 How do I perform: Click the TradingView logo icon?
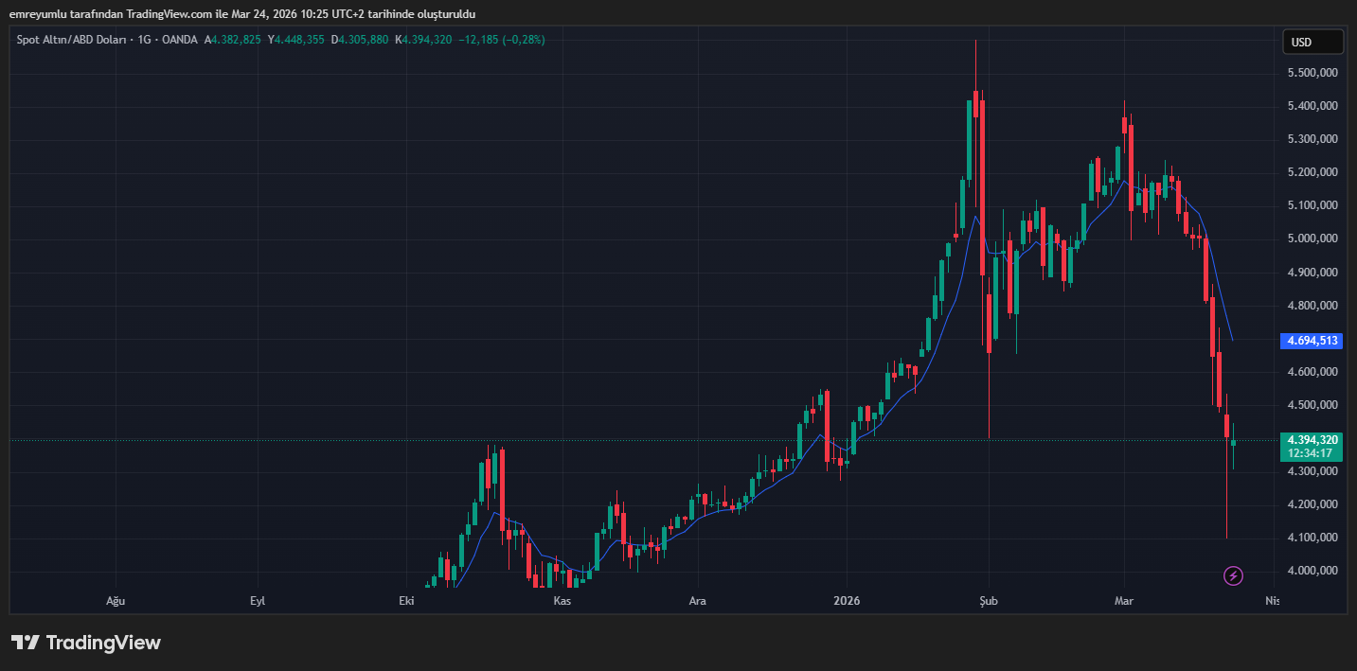[25, 643]
